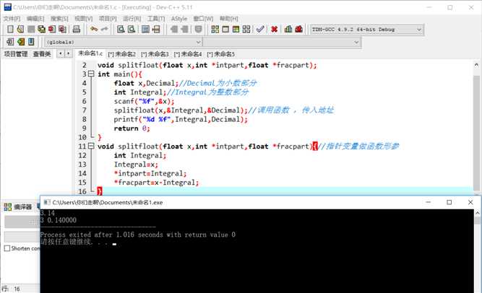Click the editor vertical scrollbar up arrow
Viewport: 482px width, 293px height.
pyautogui.click(x=476, y=65)
